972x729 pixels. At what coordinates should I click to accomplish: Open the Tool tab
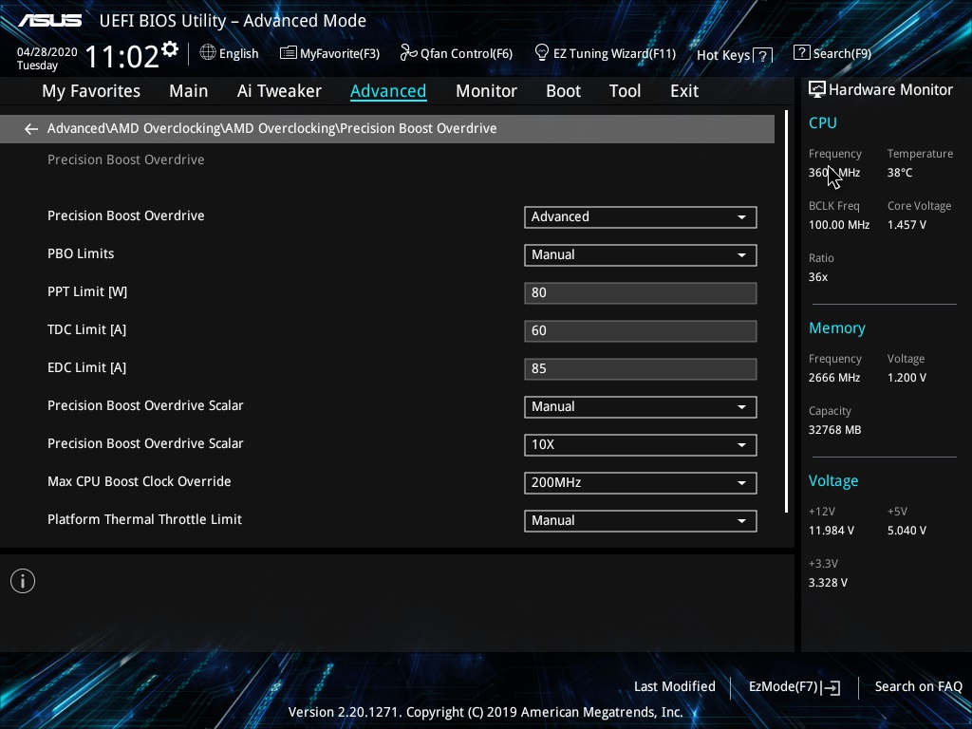[625, 91]
